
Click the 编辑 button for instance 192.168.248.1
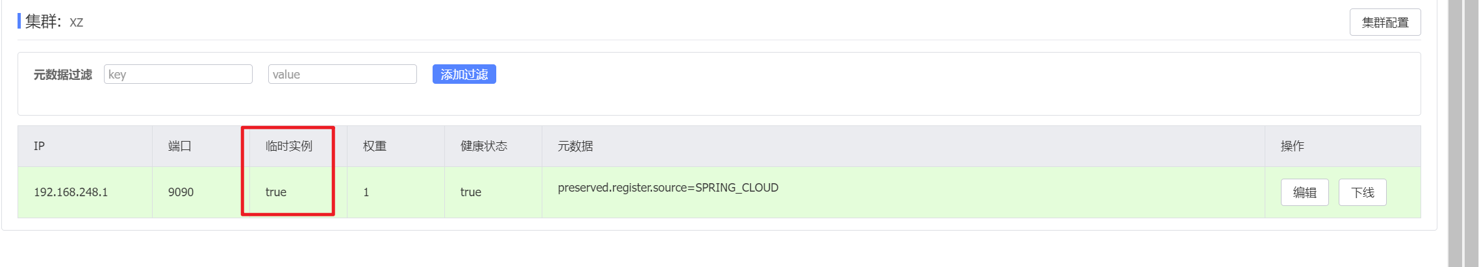(1304, 192)
